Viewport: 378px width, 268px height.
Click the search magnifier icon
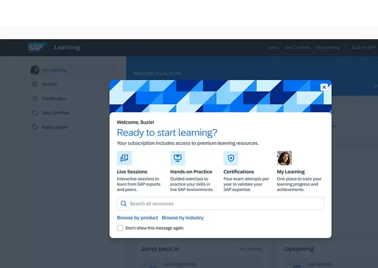(x=124, y=204)
